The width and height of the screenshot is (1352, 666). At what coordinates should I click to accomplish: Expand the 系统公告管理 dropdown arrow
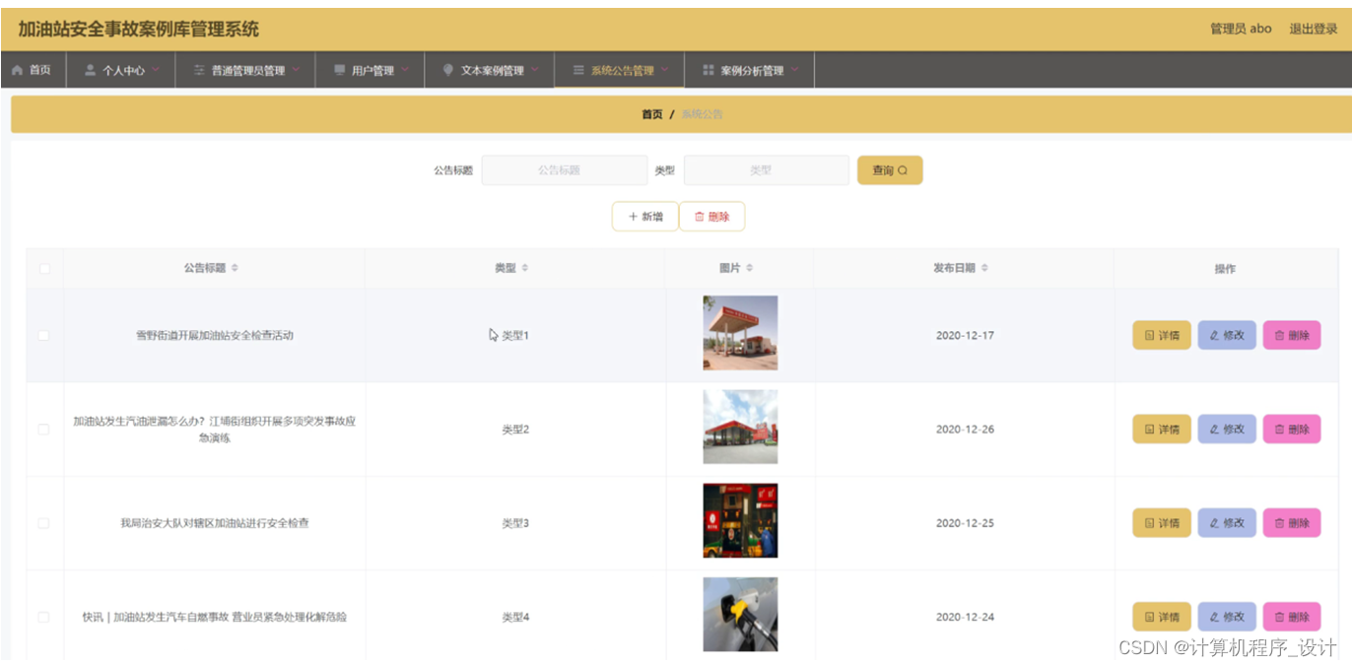[x=665, y=70]
